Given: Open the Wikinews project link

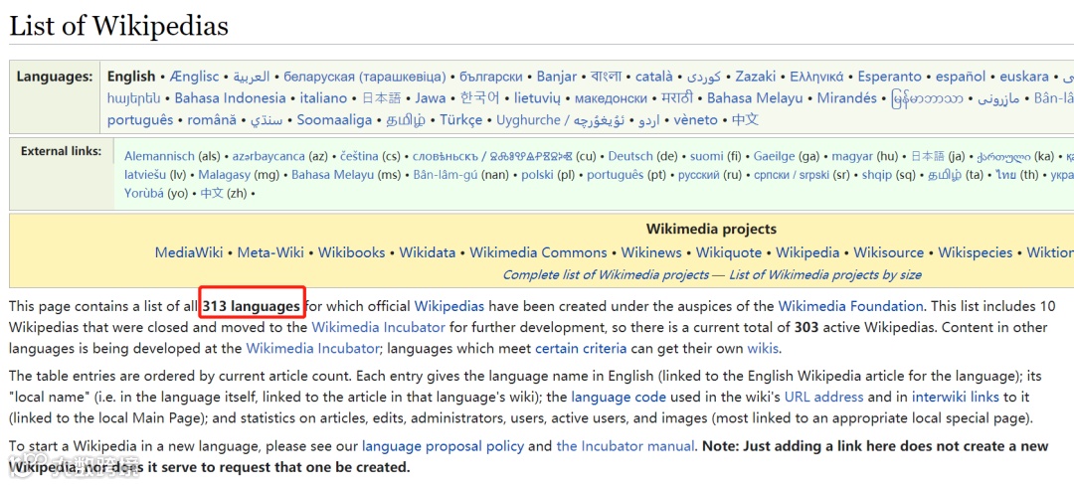Looking at the screenshot, I should (x=651, y=252).
